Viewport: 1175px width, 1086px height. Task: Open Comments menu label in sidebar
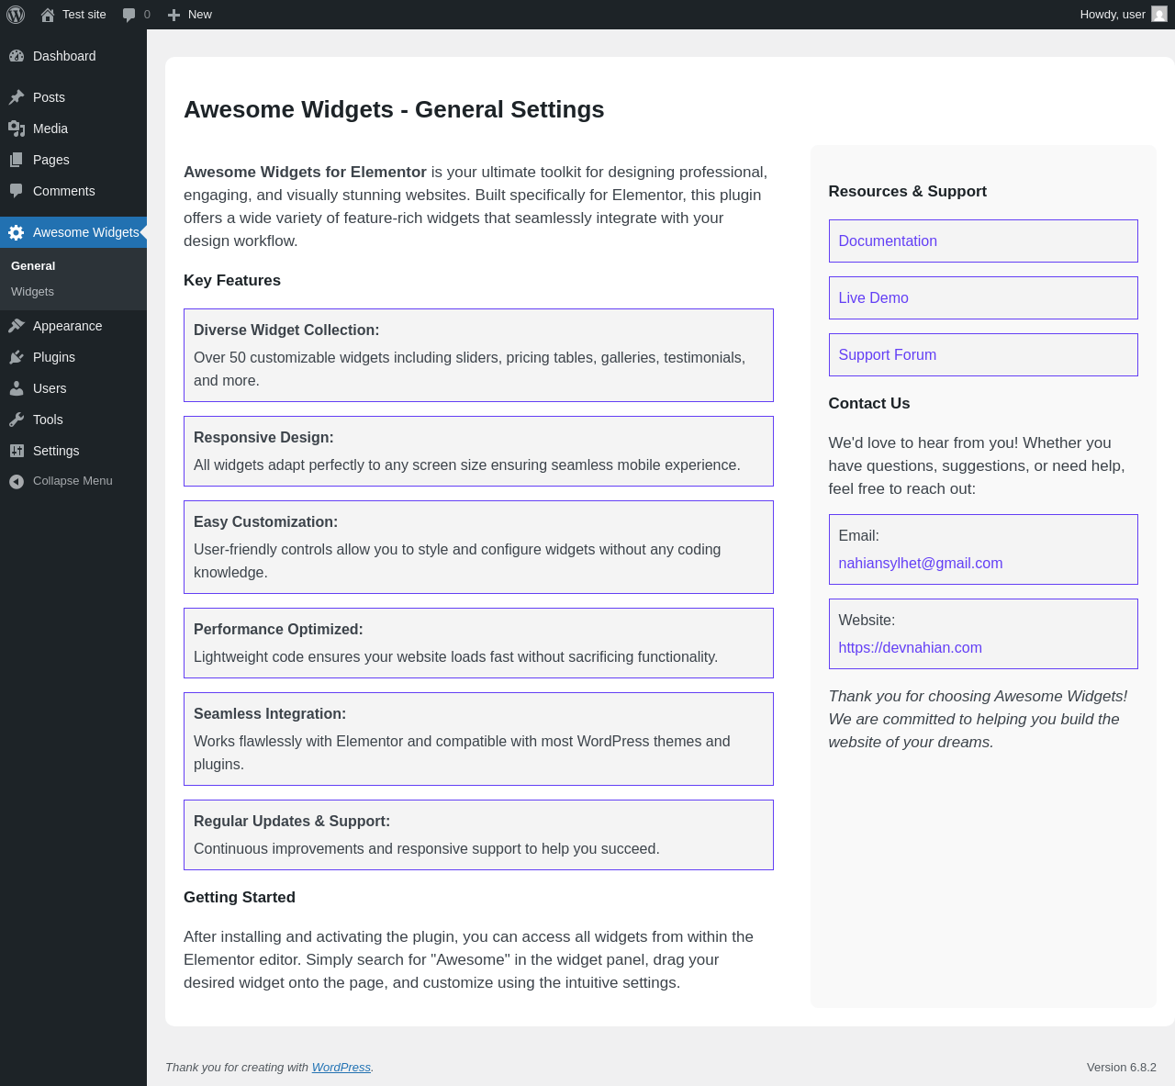[63, 191]
